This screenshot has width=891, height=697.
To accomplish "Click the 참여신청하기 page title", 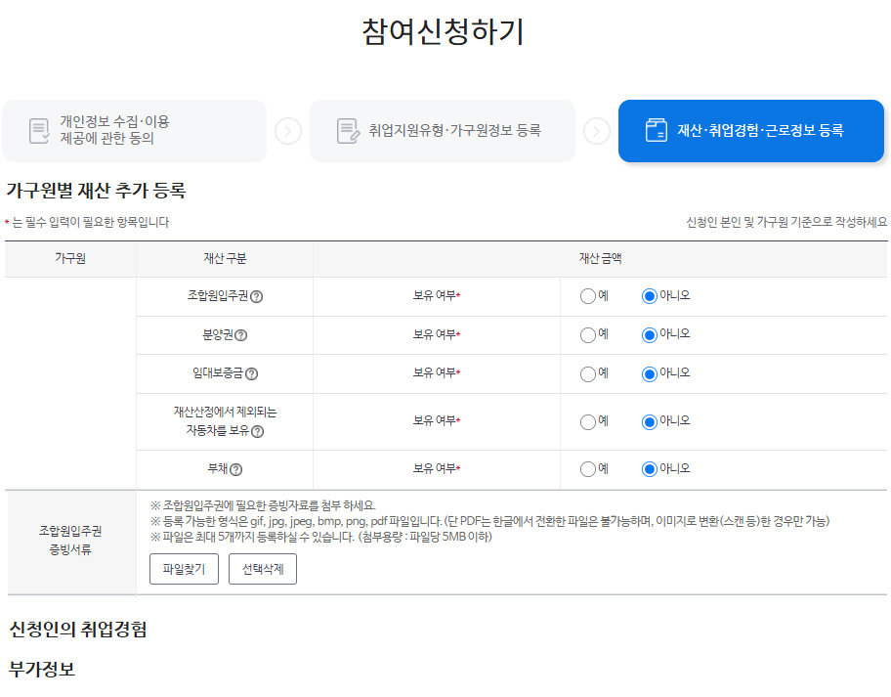I will click(444, 31).
